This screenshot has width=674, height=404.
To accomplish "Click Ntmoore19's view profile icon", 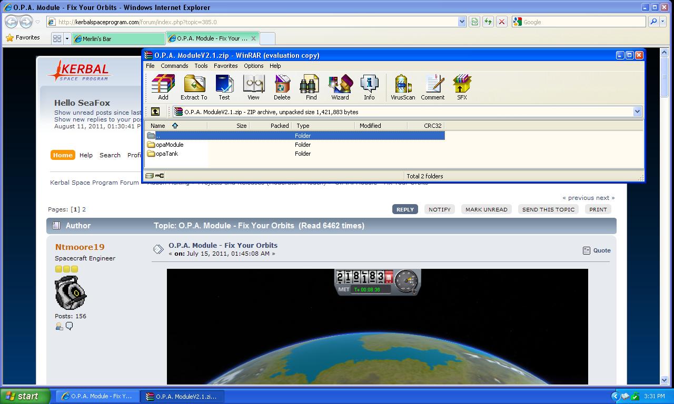I will (59, 327).
